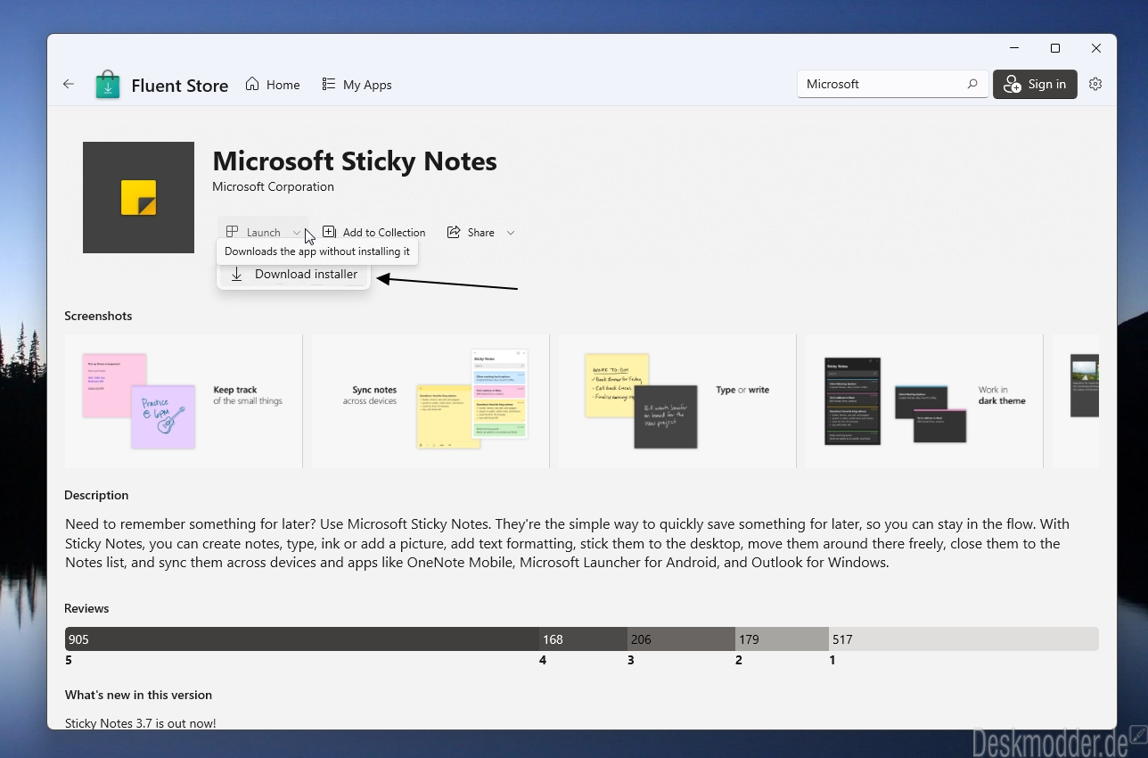Click the 4-star bar showing 168

(583, 639)
